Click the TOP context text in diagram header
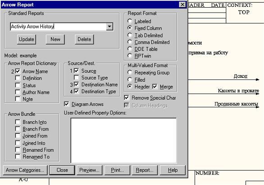The width and height of the screenshot is (264, 185). click(x=244, y=12)
